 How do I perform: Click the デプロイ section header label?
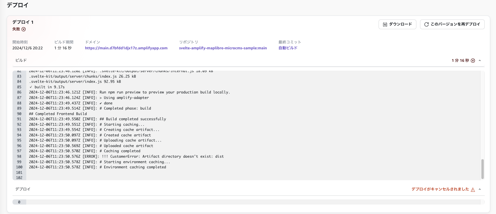[23, 189]
